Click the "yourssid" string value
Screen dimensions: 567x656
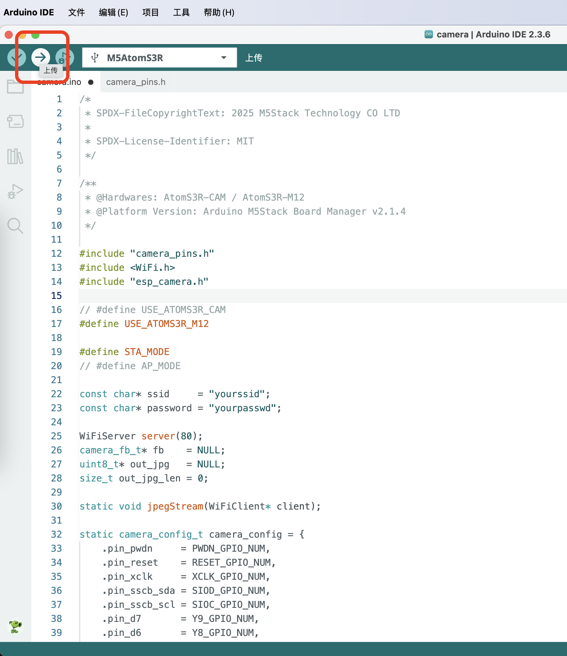point(237,394)
